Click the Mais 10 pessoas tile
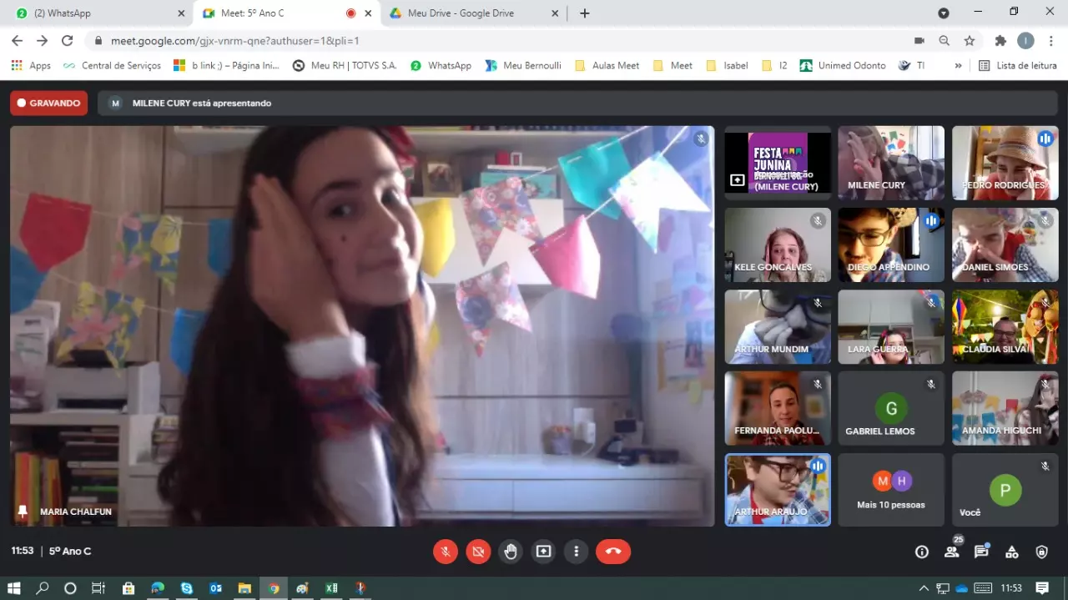This screenshot has height=600, width=1068. (x=890, y=490)
